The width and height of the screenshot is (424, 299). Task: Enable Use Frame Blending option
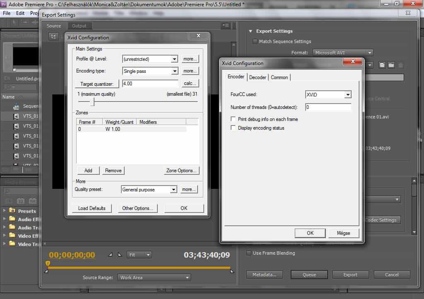[249, 253]
